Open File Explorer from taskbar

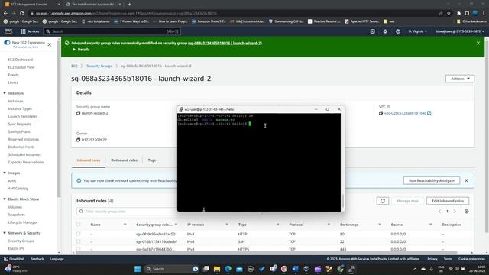pyautogui.click(x=217, y=269)
